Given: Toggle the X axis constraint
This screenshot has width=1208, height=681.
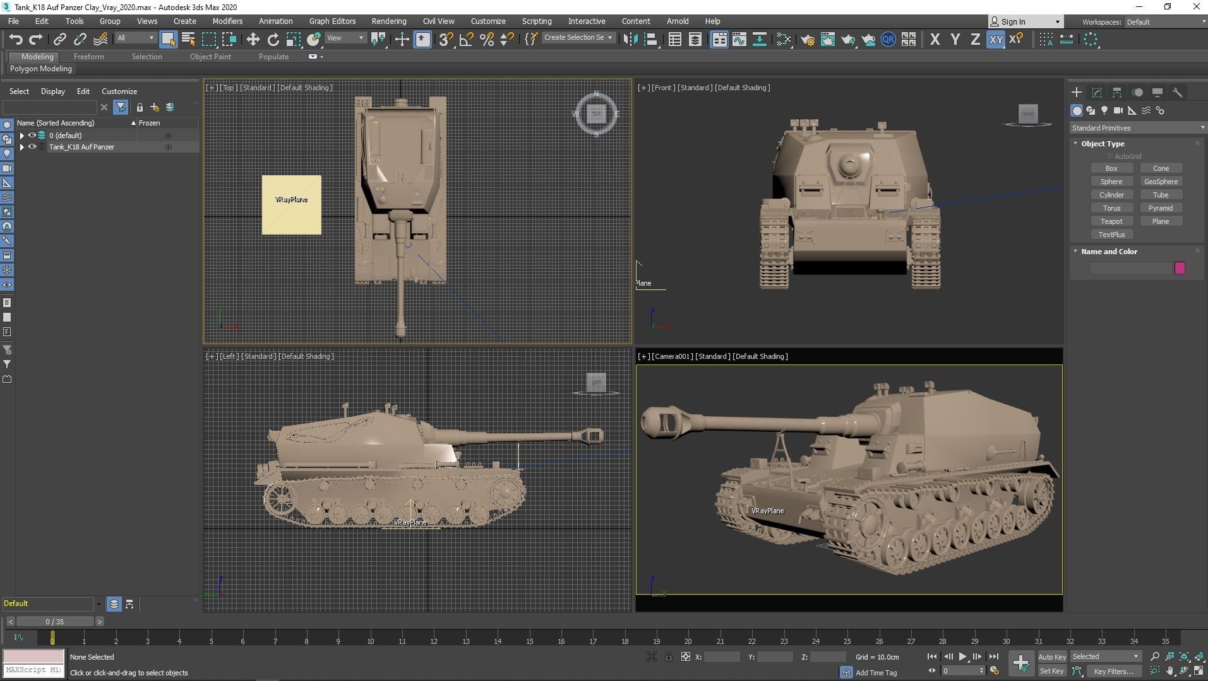Looking at the screenshot, I should [935, 40].
